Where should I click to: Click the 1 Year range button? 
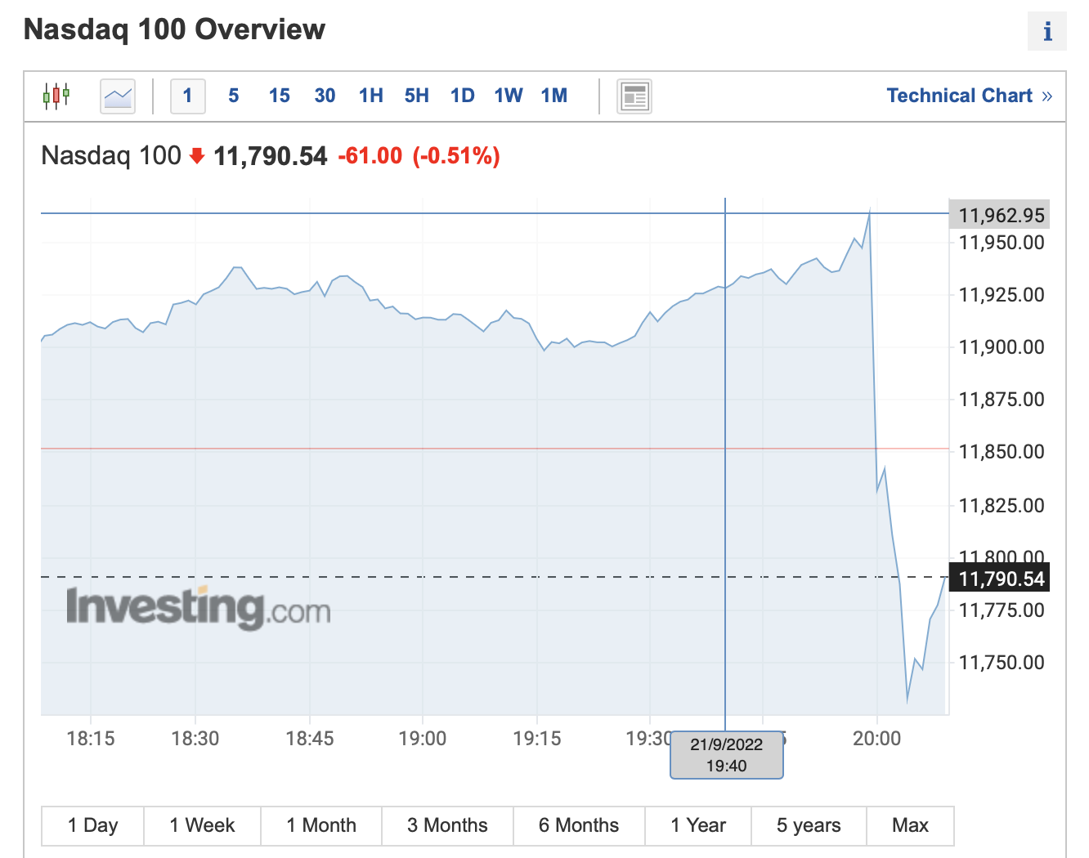[698, 825]
